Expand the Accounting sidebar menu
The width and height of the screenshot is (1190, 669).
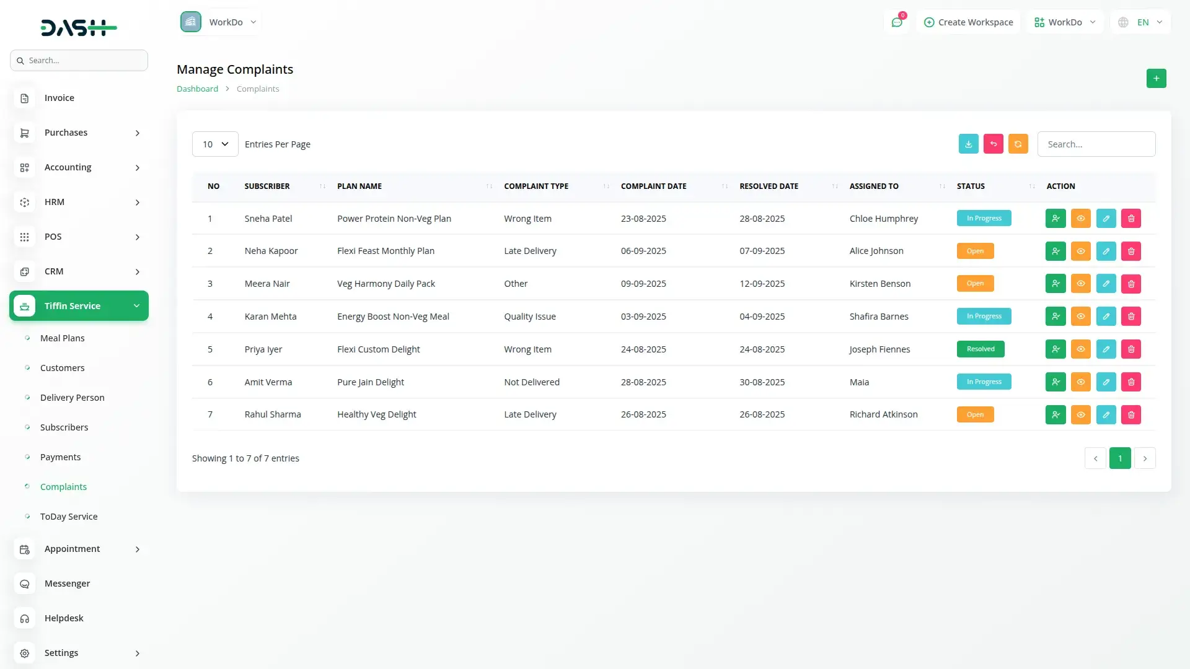(x=79, y=167)
